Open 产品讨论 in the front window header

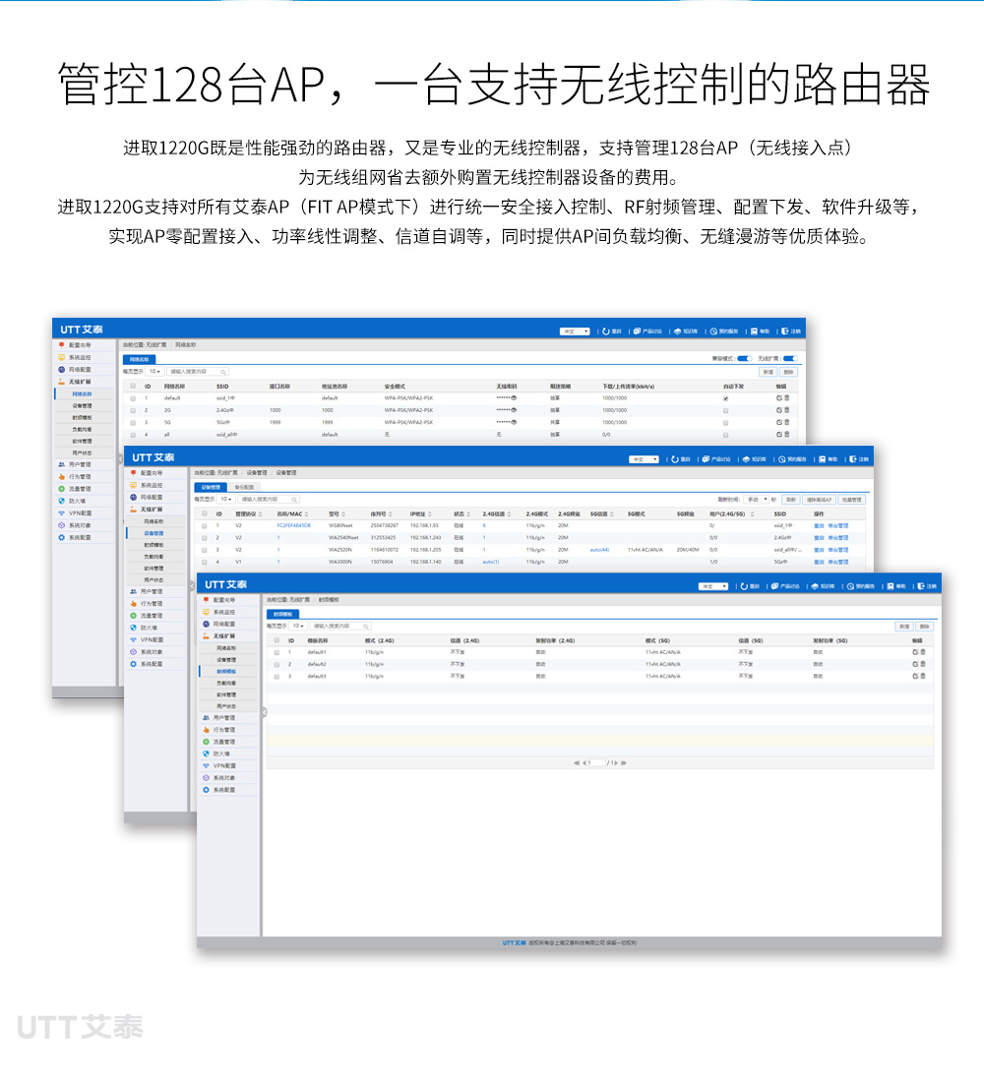pos(786,586)
